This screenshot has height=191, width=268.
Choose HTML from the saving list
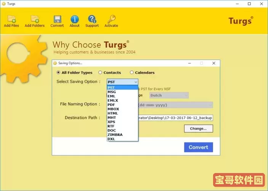pyautogui.click(x=122, y=113)
